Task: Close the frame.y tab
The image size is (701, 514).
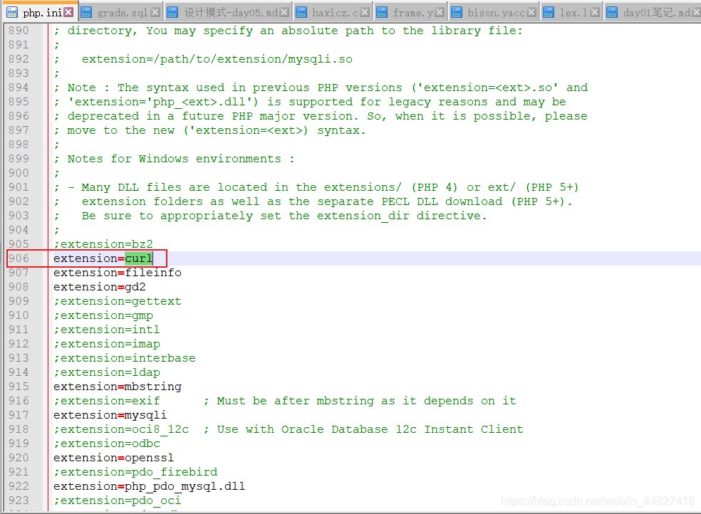Action: 440,12
